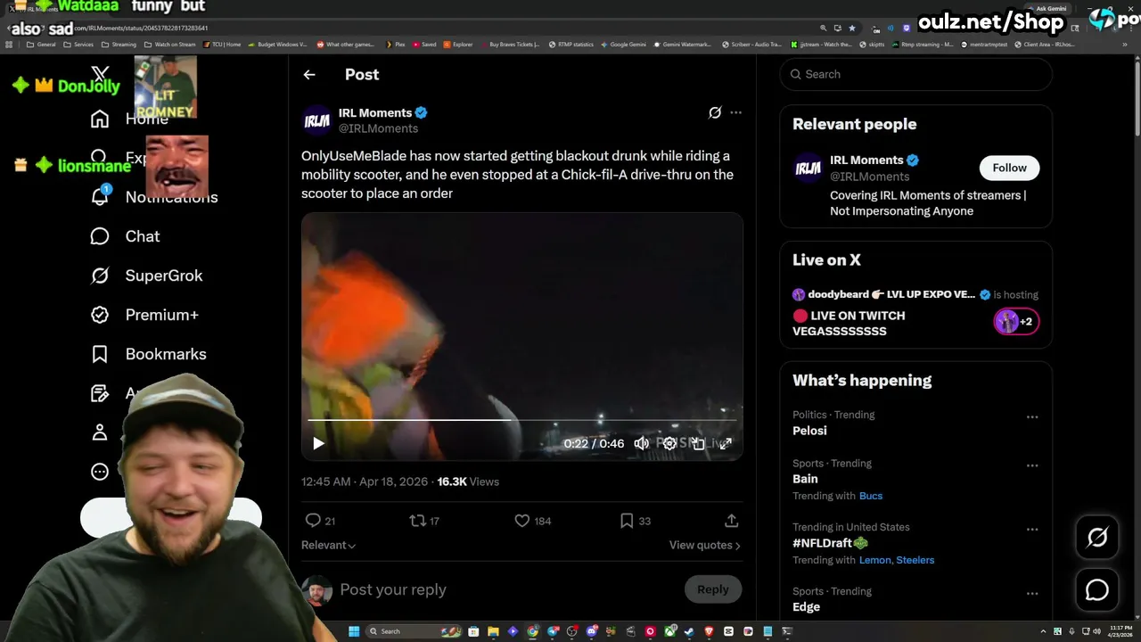Open Home via house icon
1141x642 pixels.
tap(100, 119)
